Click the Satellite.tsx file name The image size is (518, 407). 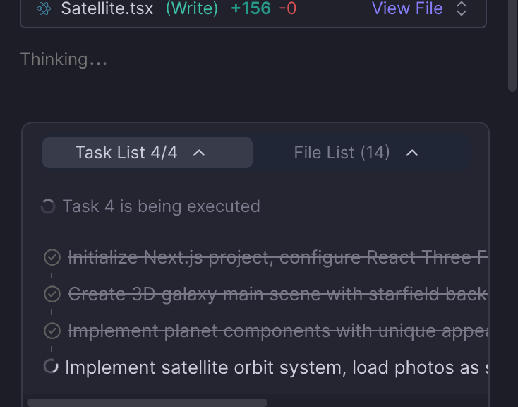(x=107, y=8)
